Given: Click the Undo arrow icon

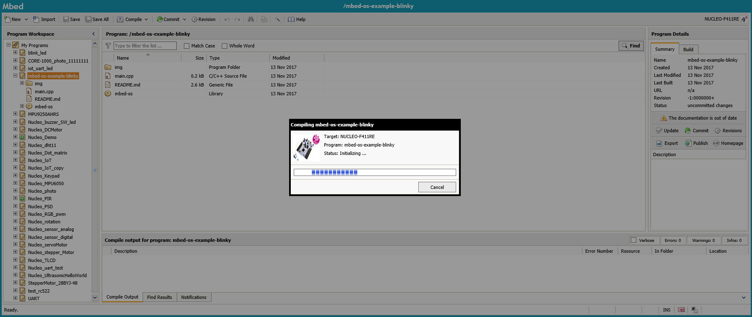Looking at the screenshot, I should [227, 19].
